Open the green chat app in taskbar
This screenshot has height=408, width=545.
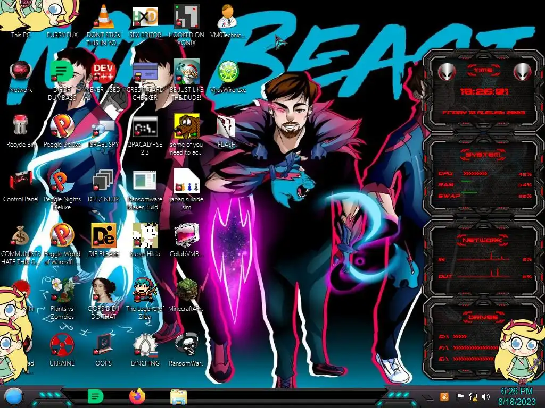[95, 396]
